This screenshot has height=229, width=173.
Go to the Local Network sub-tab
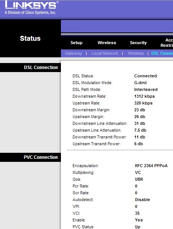[x=105, y=53]
